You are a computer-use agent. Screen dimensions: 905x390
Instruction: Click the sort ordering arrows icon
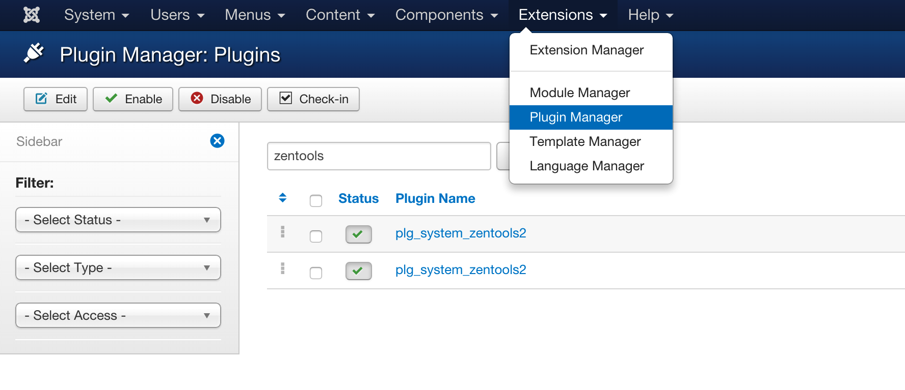coord(283,198)
